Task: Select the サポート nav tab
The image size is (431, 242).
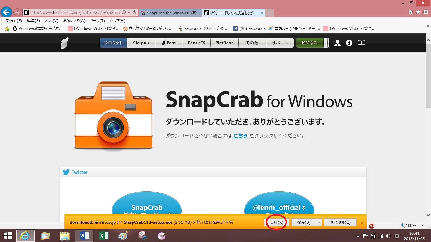Action: pos(280,43)
